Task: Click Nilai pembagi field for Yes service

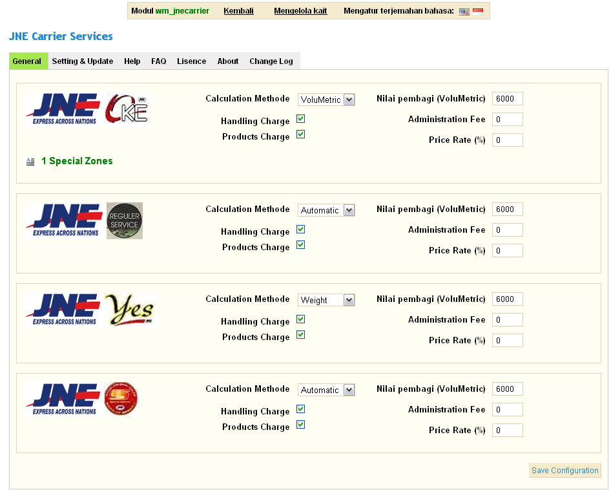Action: point(508,299)
